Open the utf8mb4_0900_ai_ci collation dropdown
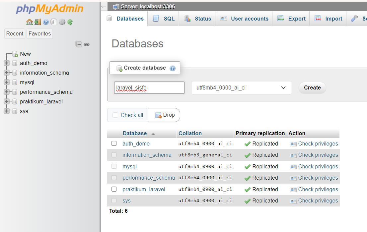This screenshot has height=232, width=367. coord(242,88)
